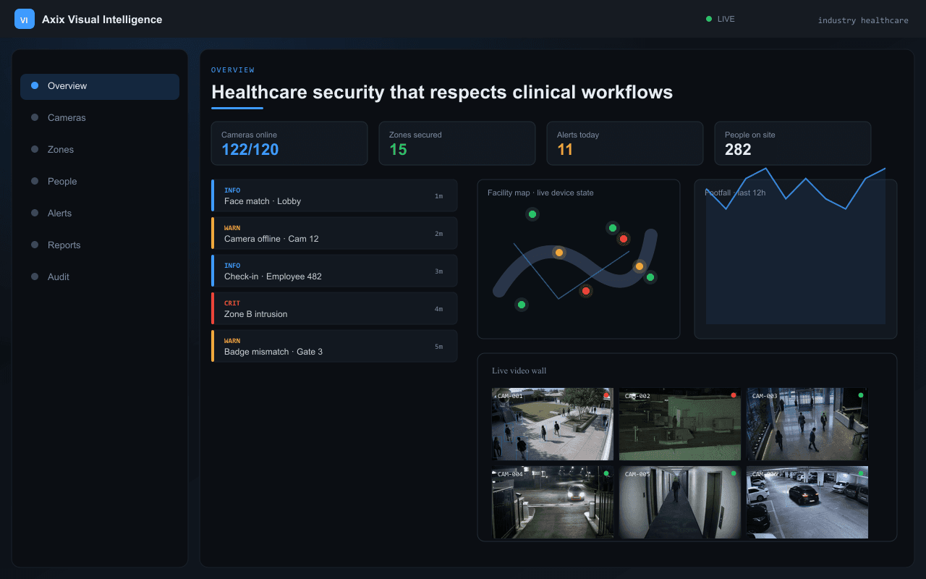Open the CAM-001 courtyard video feed
The image size is (926, 579).
point(553,424)
